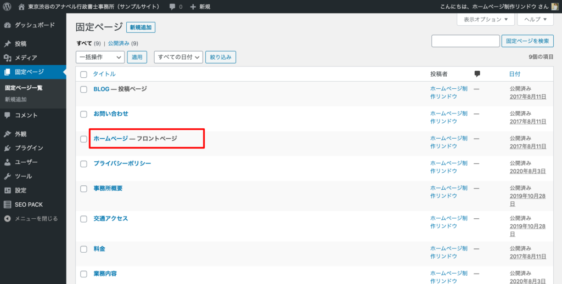Check the box for 料金
The height and width of the screenshot is (284, 562).
tap(83, 249)
